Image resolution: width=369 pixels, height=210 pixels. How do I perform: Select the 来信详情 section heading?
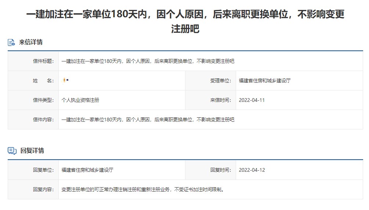coord(31,42)
